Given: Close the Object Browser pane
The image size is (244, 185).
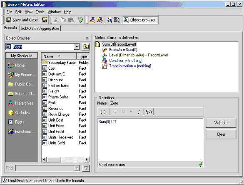Looking at the screenshot, I should click(87, 38).
